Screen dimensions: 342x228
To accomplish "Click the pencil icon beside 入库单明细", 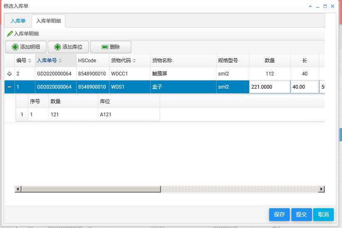I will [x=10, y=34].
